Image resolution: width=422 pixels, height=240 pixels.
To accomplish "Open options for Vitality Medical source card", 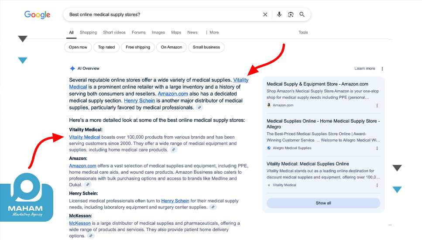I will click(x=377, y=185).
